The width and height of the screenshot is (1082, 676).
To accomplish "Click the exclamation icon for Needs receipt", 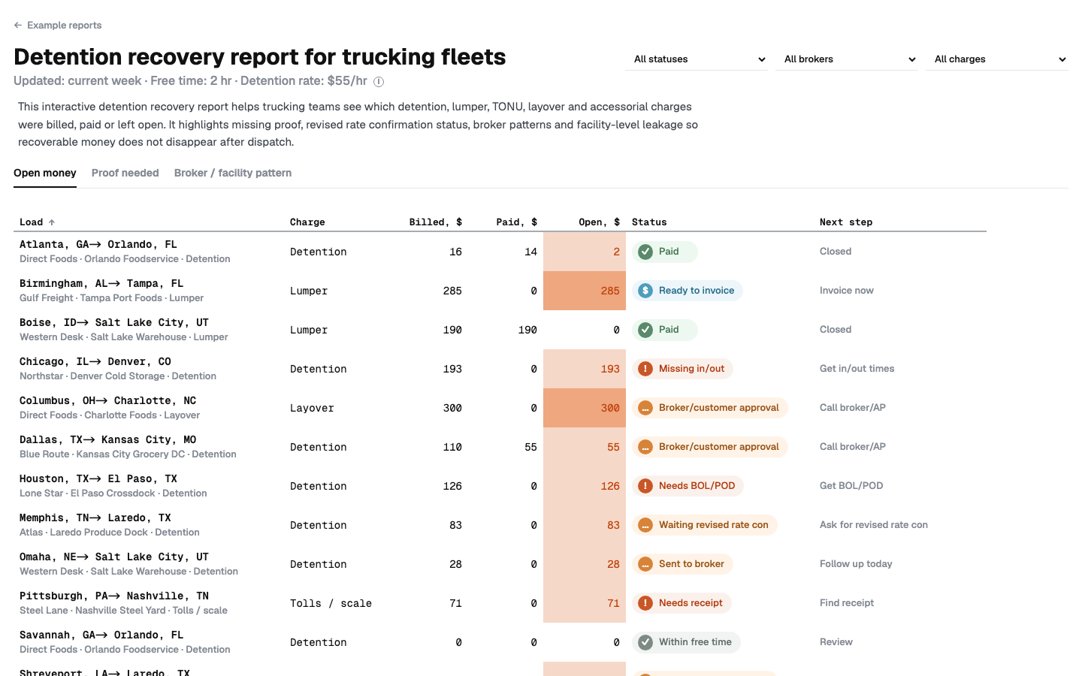I will point(645,603).
